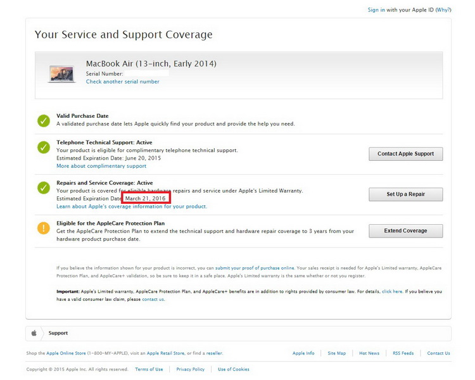Screen dimensions: 475x380
Task: Open the Why? link beside Apple ID
Action: click(443, 9)
